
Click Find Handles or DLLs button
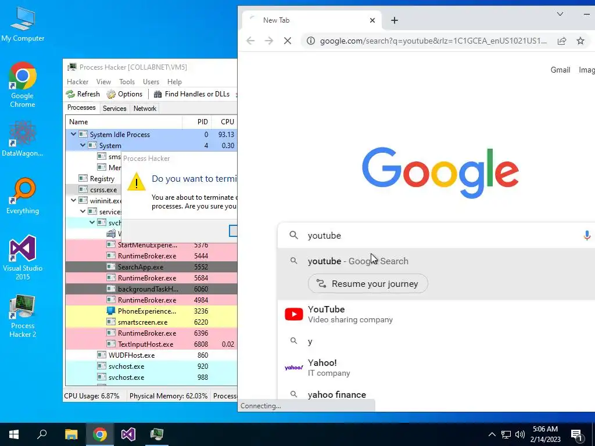point(192,94)
